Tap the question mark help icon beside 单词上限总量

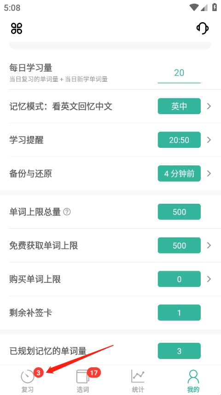tap(67, 212)
